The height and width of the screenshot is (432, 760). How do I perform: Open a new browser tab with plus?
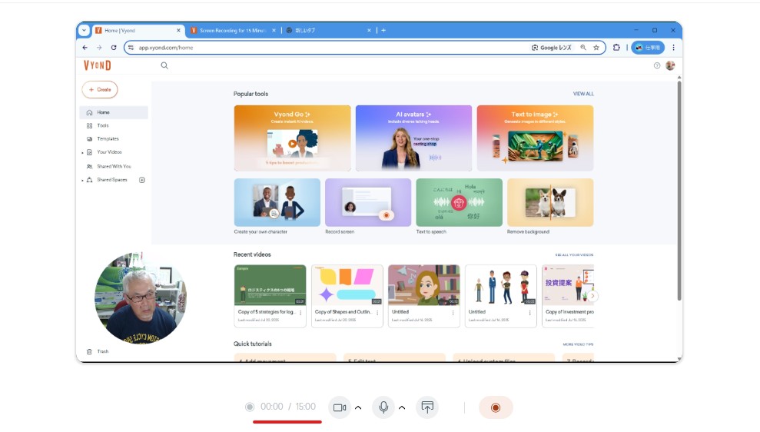click(x=383, y=30)
